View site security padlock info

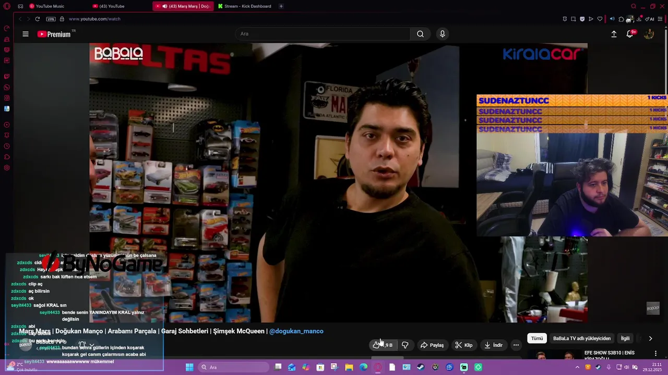tap(62, 19)
